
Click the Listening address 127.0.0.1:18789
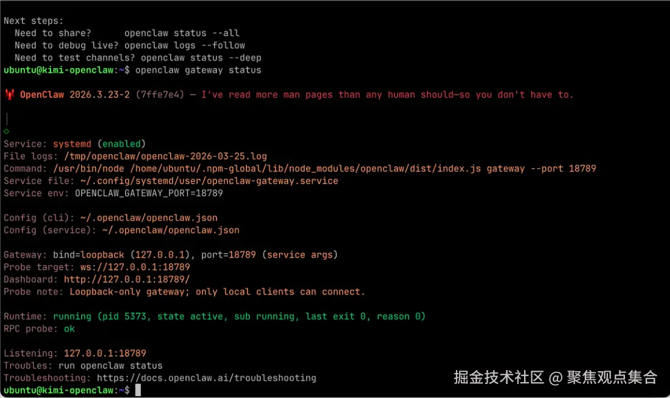coord(105,353)
